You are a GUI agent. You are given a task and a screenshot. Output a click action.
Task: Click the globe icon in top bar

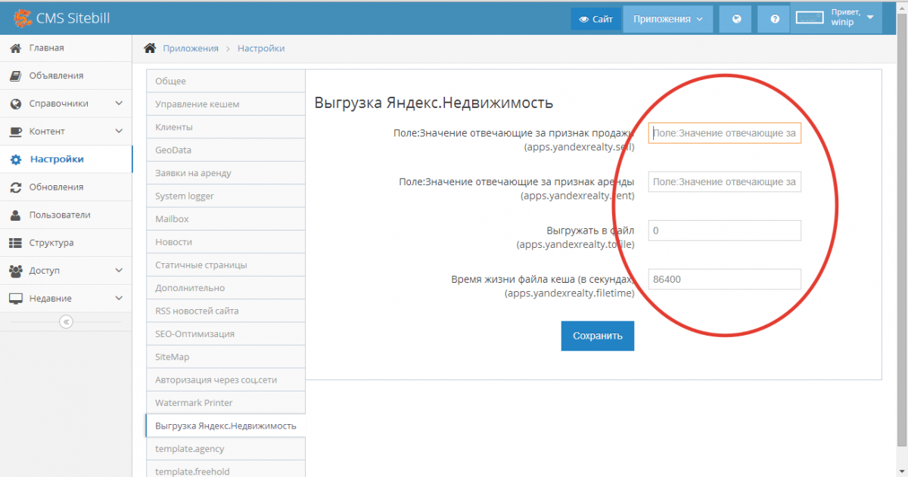click(x=735, y=19)
